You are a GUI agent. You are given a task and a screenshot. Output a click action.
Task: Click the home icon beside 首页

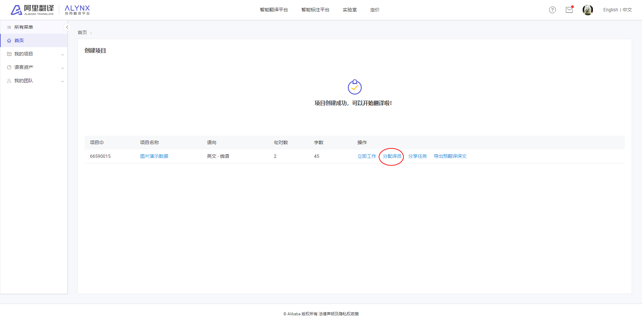[9, 41]
